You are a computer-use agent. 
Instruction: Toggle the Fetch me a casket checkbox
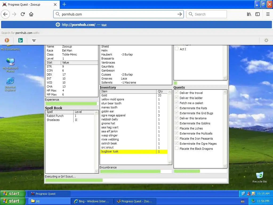(x=176, y=103)
